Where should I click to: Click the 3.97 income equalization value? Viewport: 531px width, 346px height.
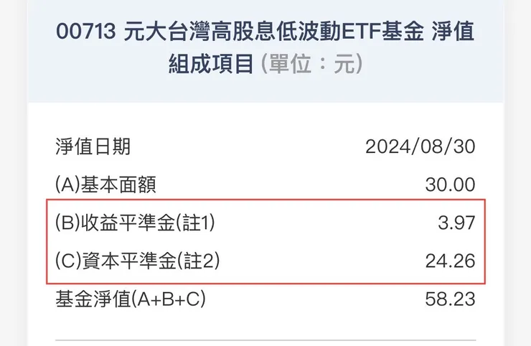[x=456, y=223]
